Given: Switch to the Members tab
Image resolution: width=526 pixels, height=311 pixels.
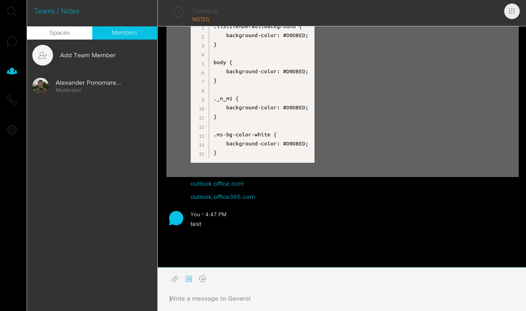Looking at the screenshot, I should point(124,33).
